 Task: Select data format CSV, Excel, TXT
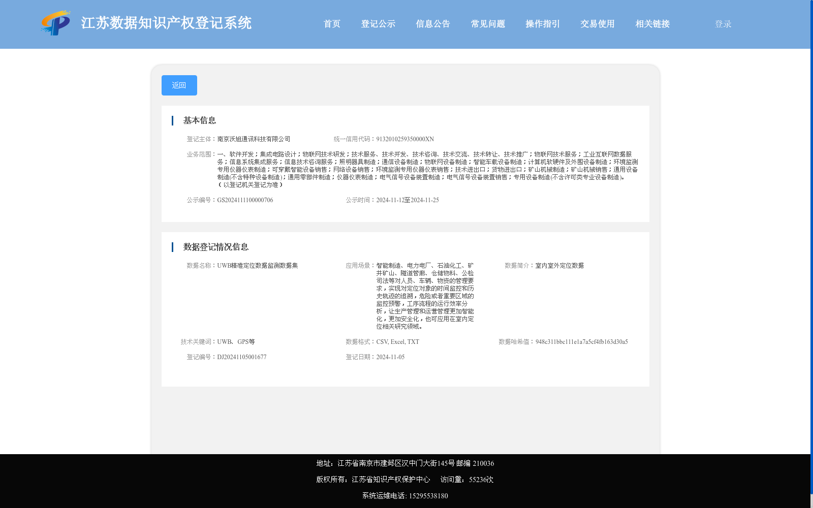[398, 342]
